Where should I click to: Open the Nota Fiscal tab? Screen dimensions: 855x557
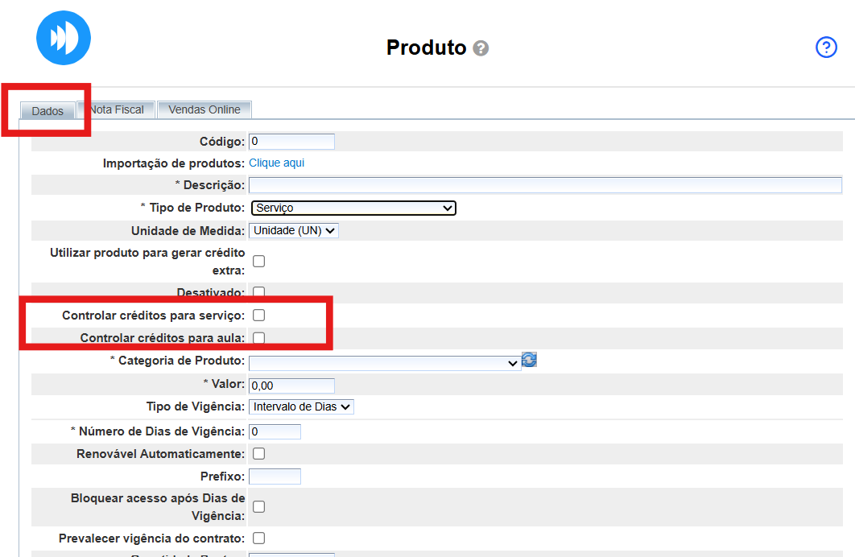click(118, 109)
